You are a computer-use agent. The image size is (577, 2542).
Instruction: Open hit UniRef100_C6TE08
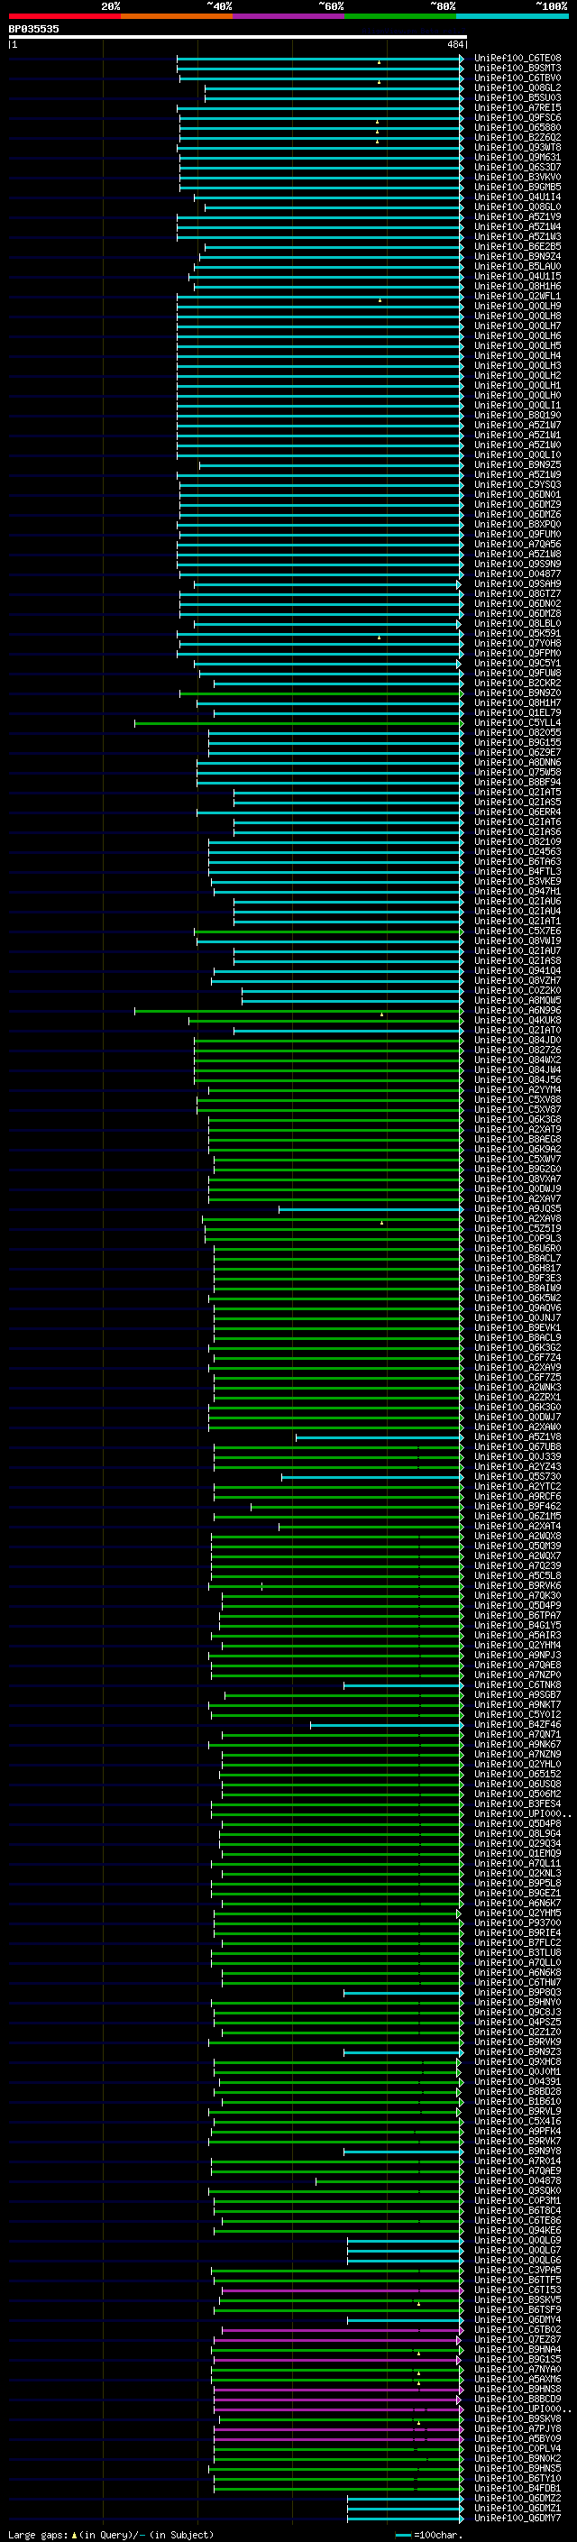pyautogui.click(x=517, y=59)
